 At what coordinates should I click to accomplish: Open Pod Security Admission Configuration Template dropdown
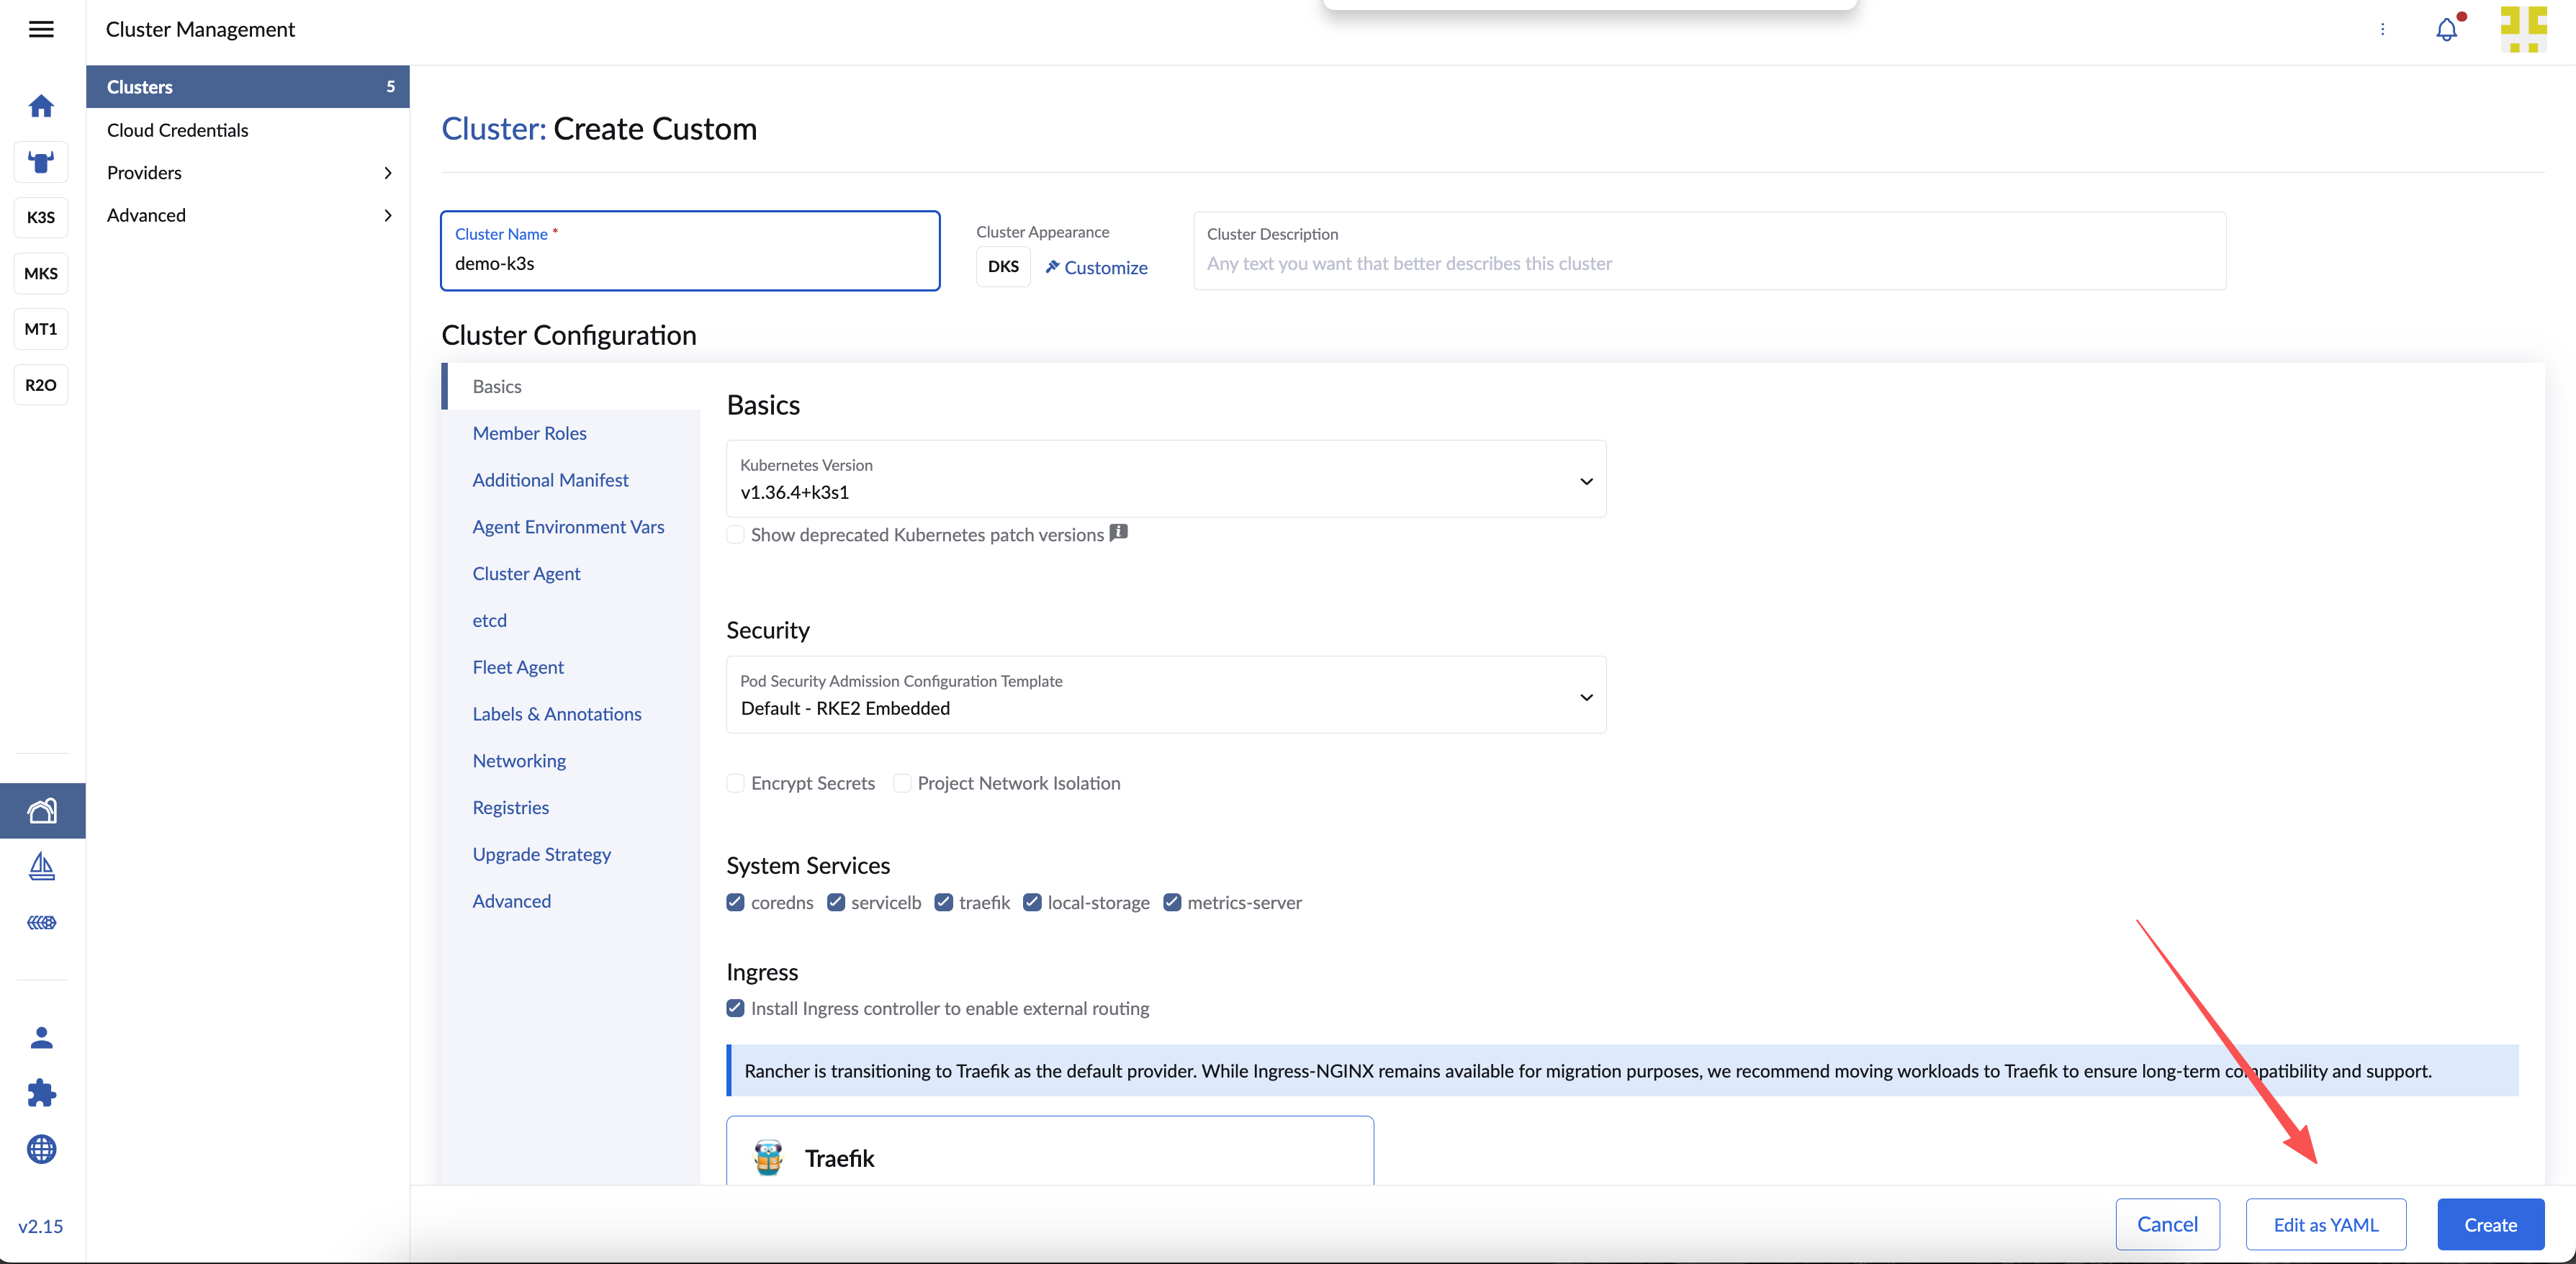click(1166, 695)
